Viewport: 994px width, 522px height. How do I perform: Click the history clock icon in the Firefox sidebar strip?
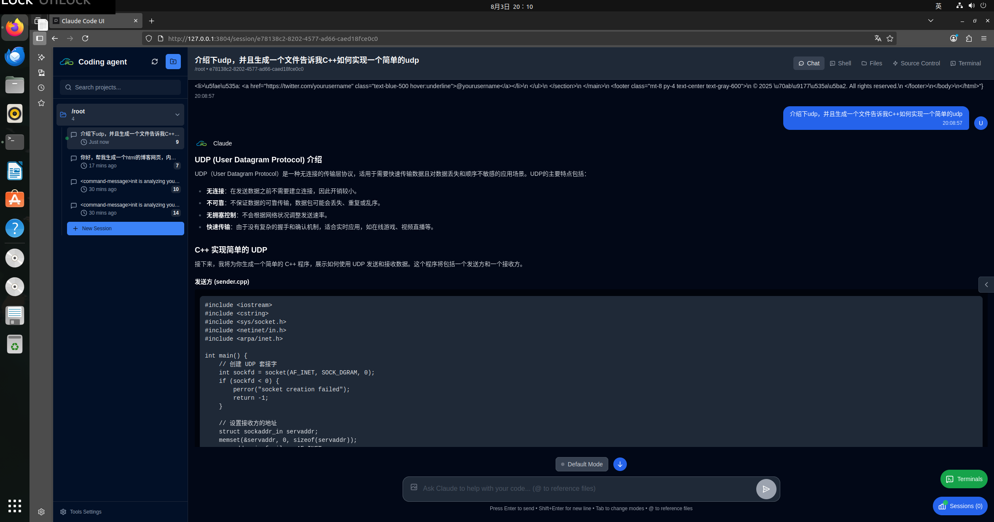point(41,88)
